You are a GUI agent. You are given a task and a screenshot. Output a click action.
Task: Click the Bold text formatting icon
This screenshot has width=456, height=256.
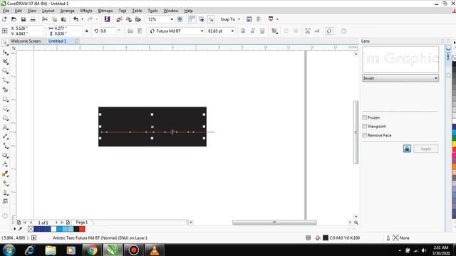[243, 31]
